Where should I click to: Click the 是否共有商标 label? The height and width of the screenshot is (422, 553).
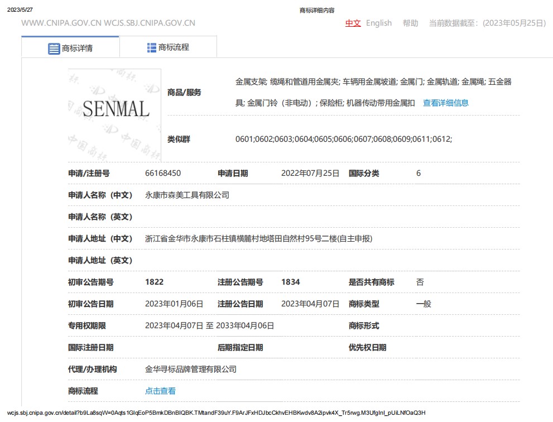[372, 282]
